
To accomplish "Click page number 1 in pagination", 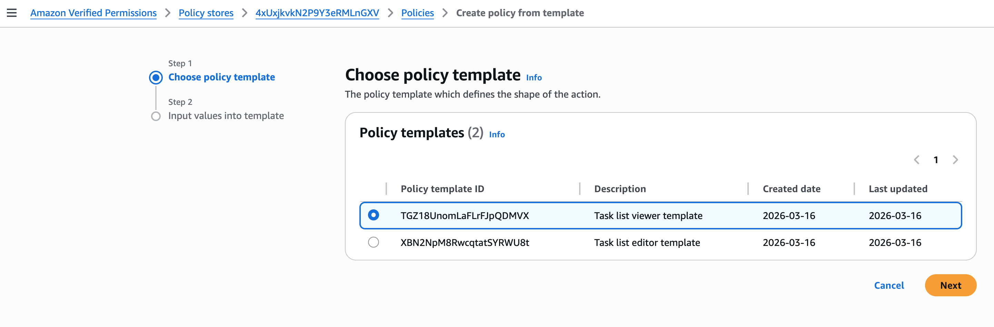I will pos(936,160).
